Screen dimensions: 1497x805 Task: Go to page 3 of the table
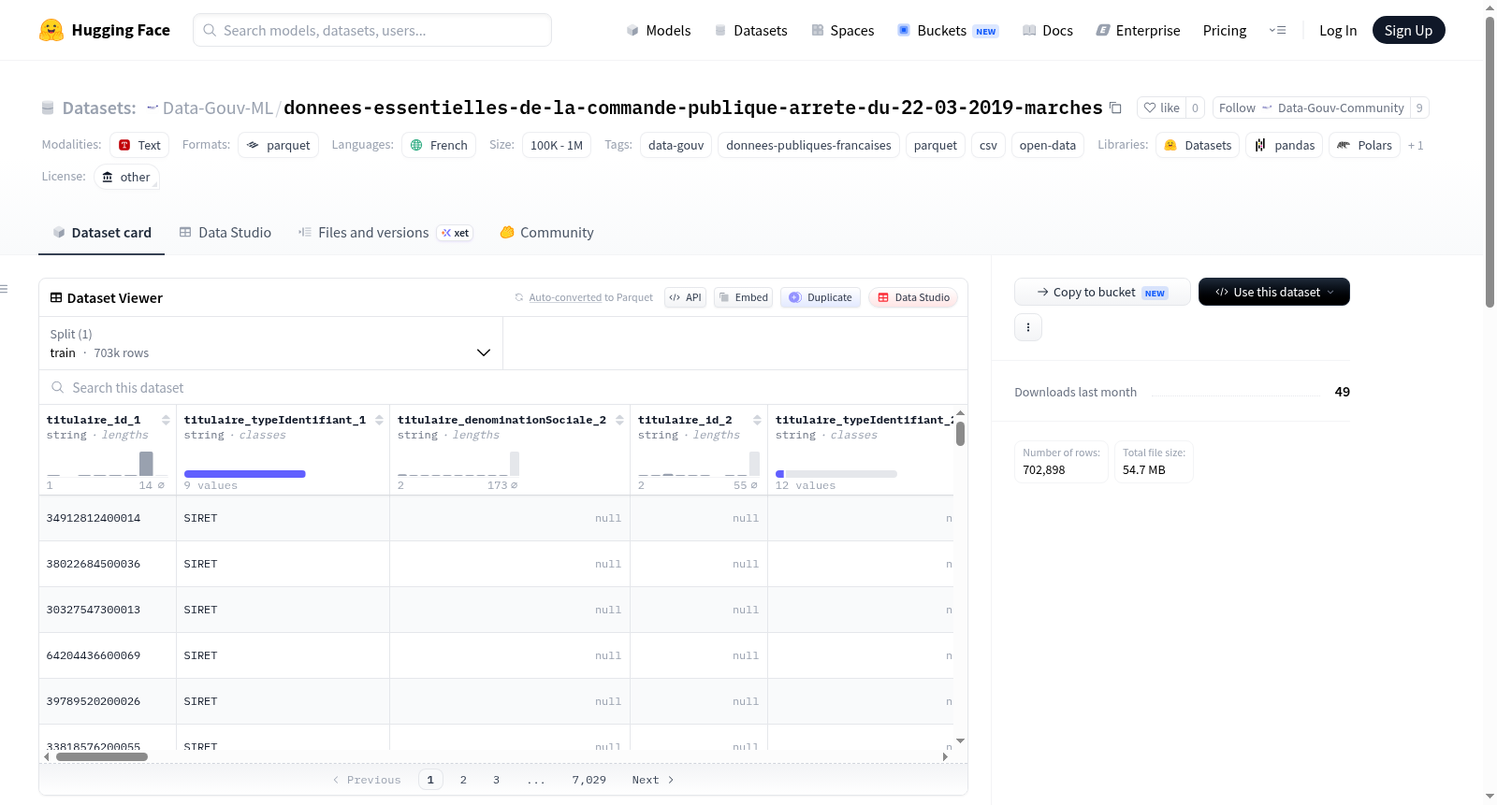point(496,780)
